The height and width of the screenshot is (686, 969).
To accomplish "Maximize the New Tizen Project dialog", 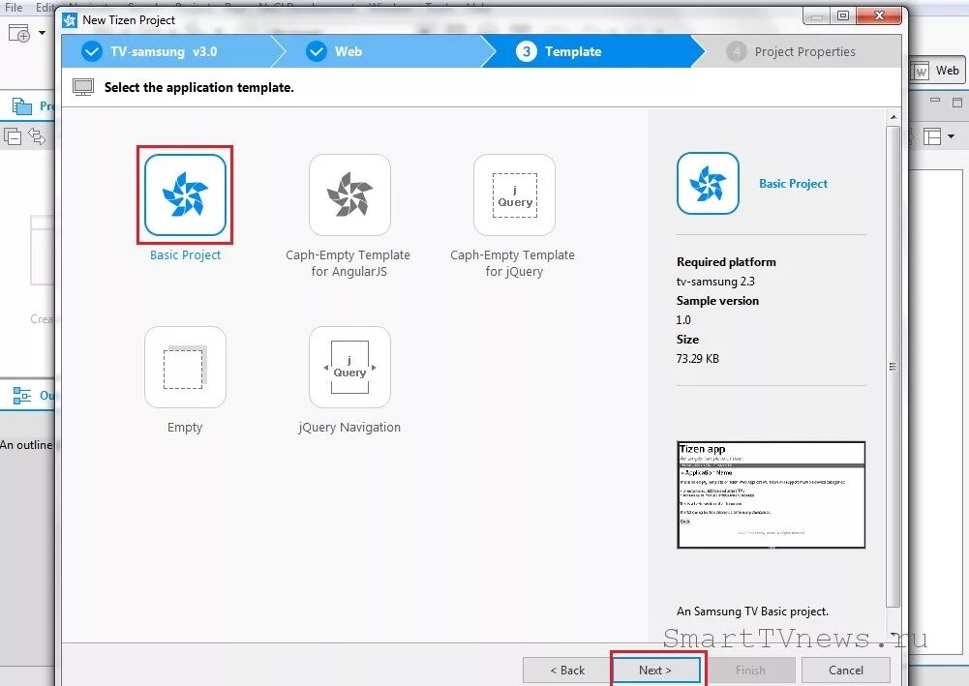I will coord(843,15).
